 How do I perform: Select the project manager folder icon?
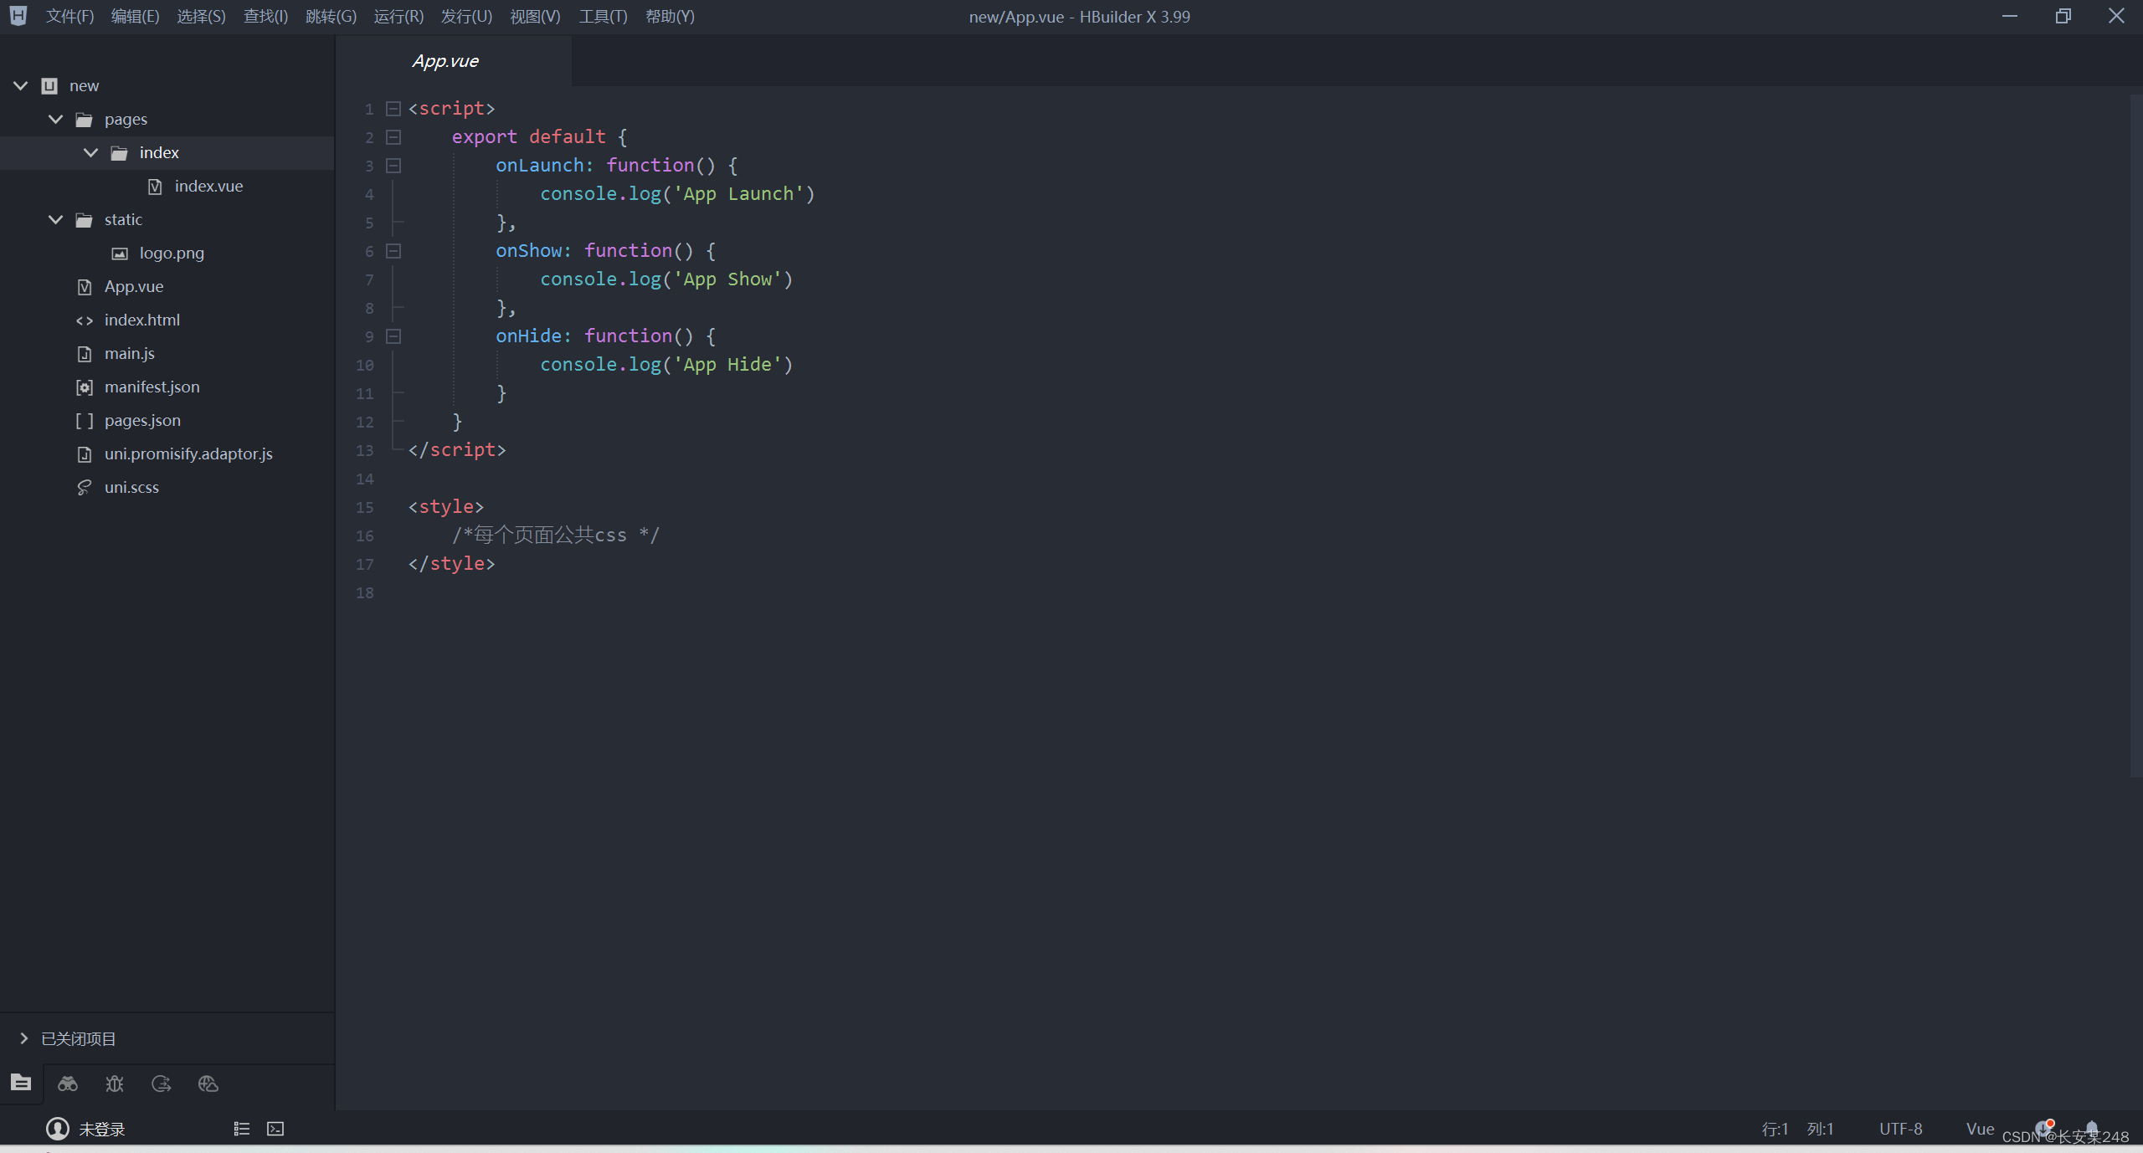(x=21, y=1083)
